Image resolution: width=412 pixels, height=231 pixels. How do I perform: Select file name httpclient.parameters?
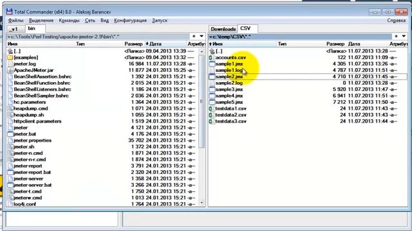click(37, 121)
